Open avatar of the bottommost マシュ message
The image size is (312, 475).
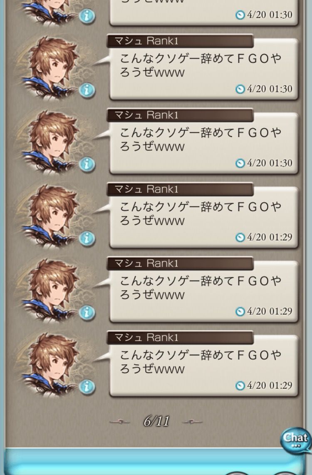[x=50, y=363]
